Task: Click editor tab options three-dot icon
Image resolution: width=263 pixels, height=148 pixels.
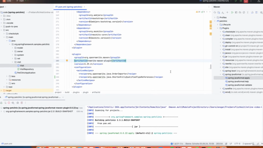Action: 209,7
